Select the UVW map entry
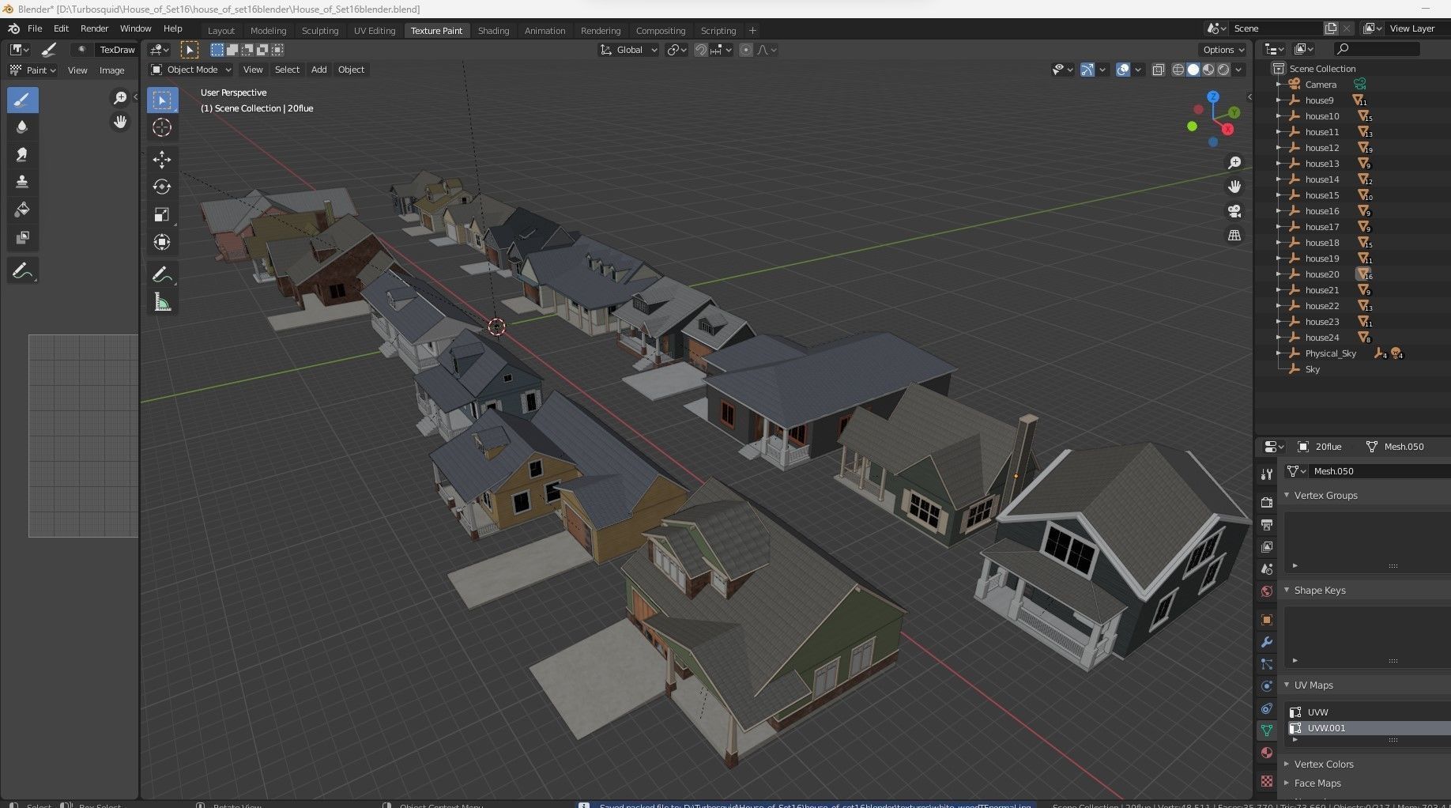 (x=1369, y=712)
